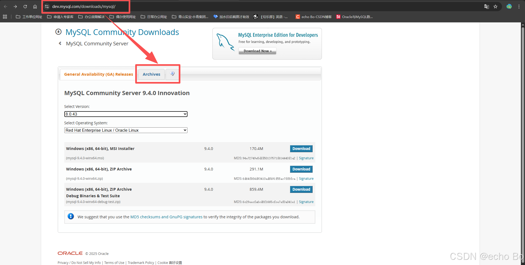The height and width of the screenshot is (265, 525).
Task: Reload the page
Action: click(25, 7)
